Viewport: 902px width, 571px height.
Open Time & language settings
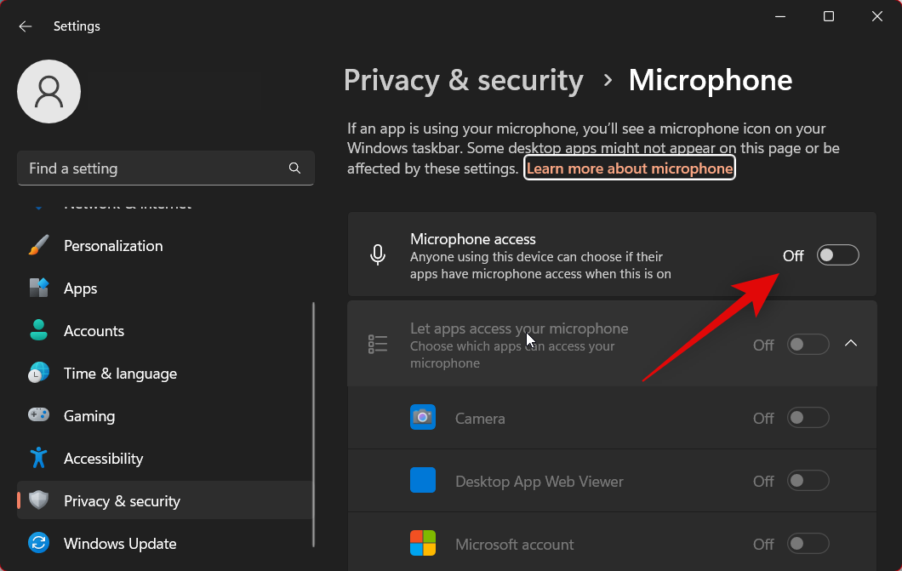pyautogui.click(x=120, y=374)
